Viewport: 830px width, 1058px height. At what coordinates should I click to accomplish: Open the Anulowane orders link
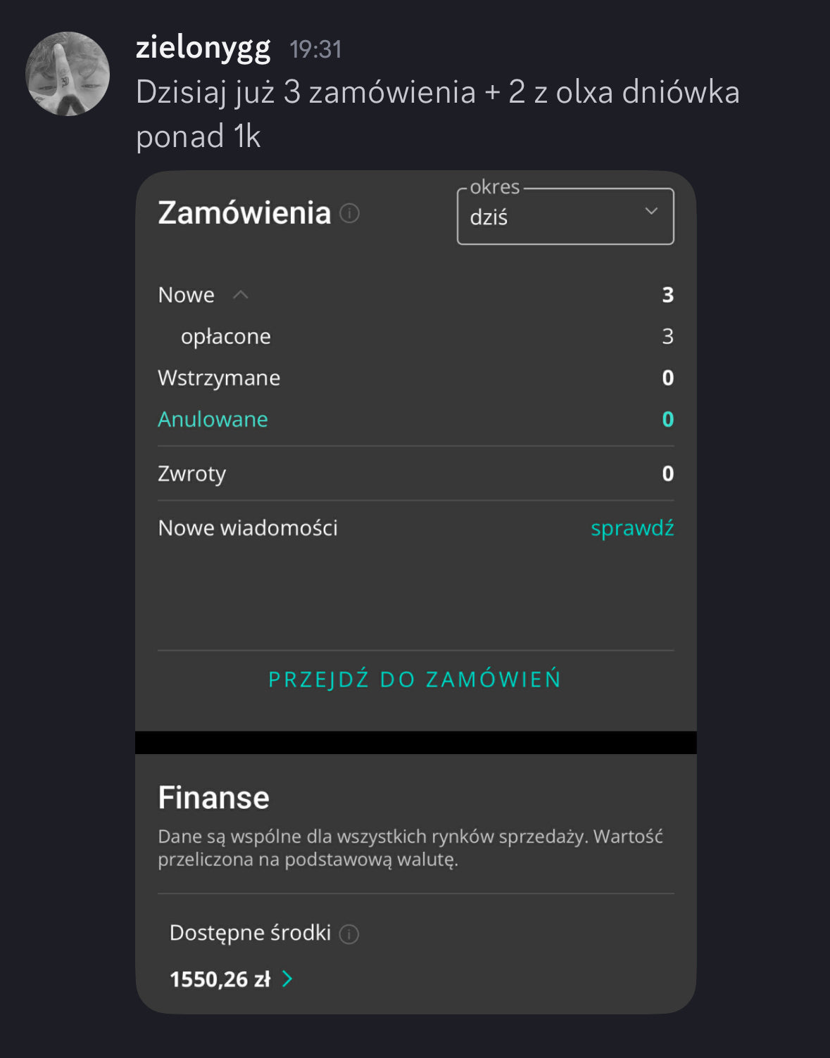tap(213, 419)
